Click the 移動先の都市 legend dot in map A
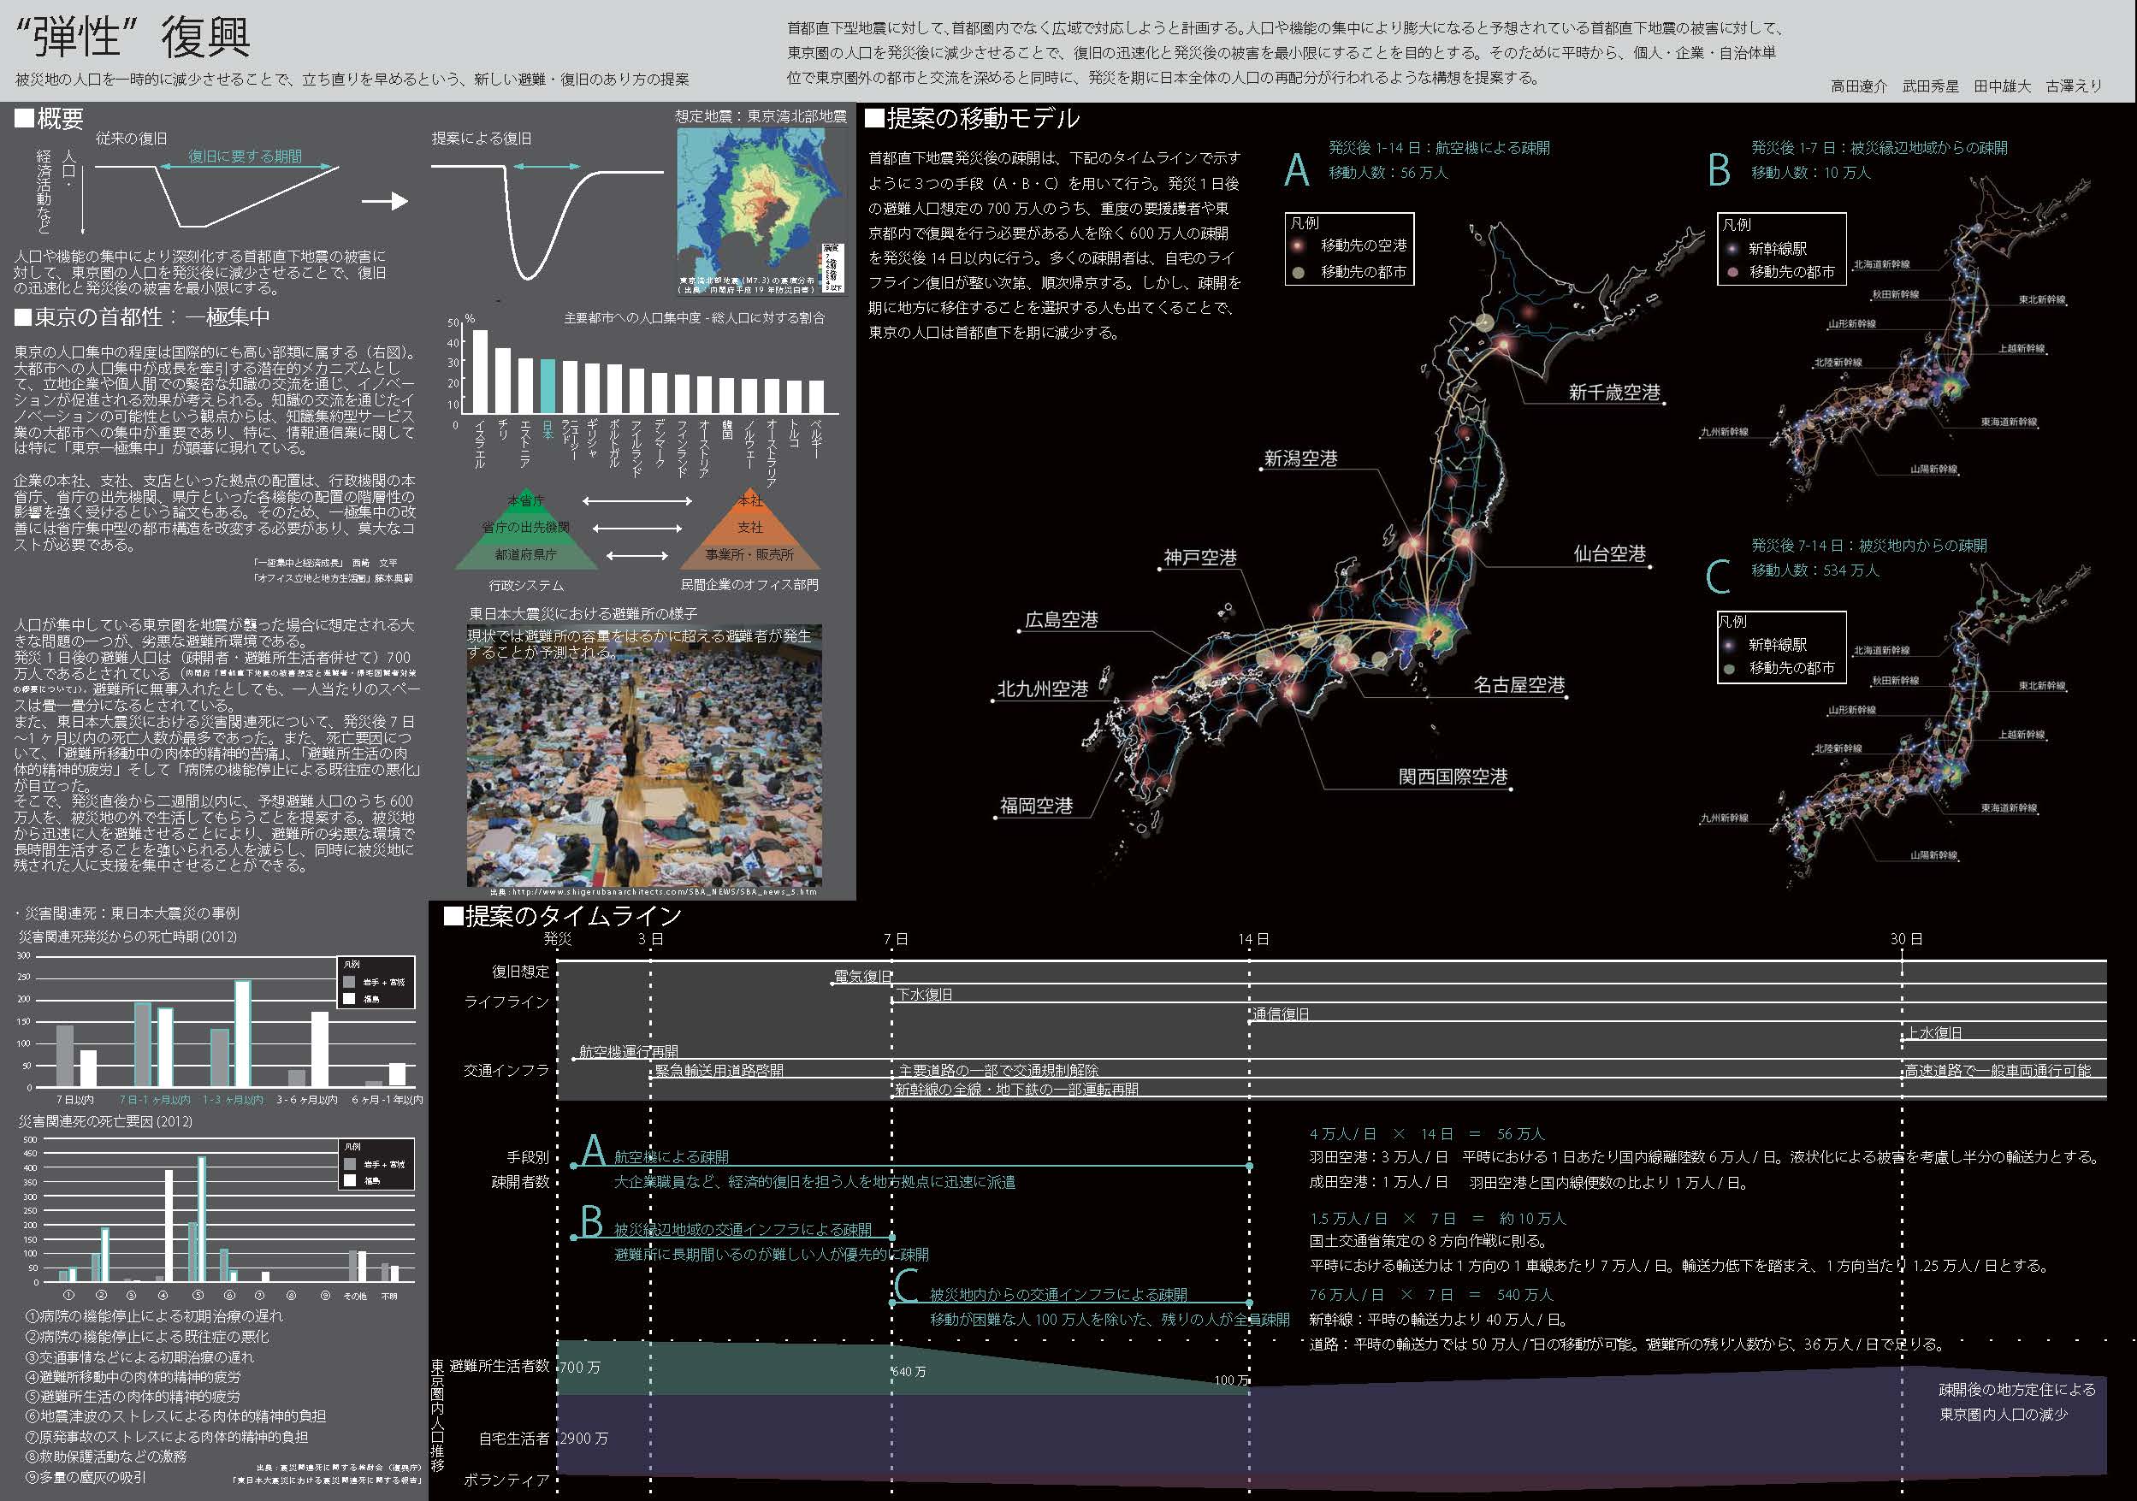The image size is (2137, 1501). [1298, 272]
